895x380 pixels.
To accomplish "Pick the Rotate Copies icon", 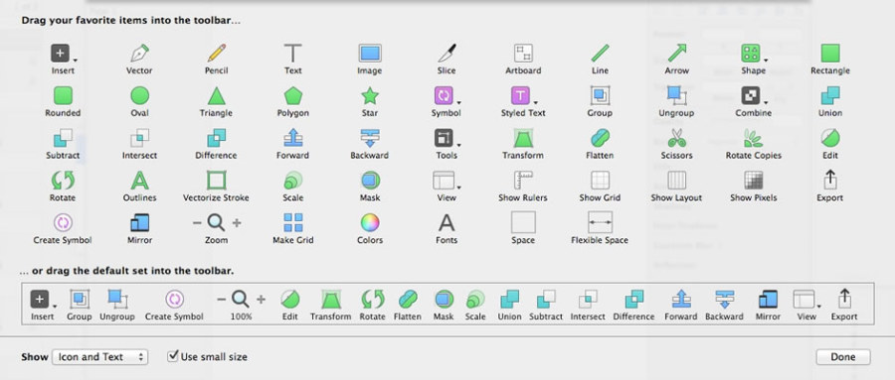I will click(753, 138).
